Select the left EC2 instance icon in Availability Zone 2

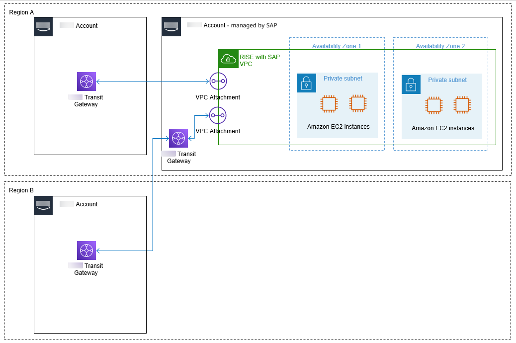click(x=433, y=105)
